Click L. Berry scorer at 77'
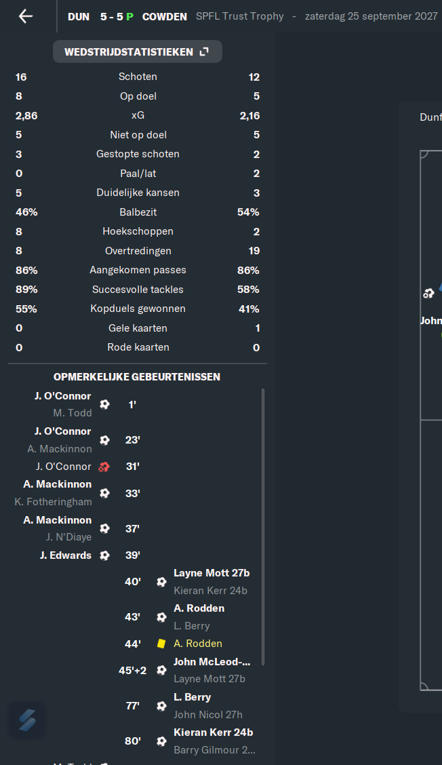 [193, 697]
